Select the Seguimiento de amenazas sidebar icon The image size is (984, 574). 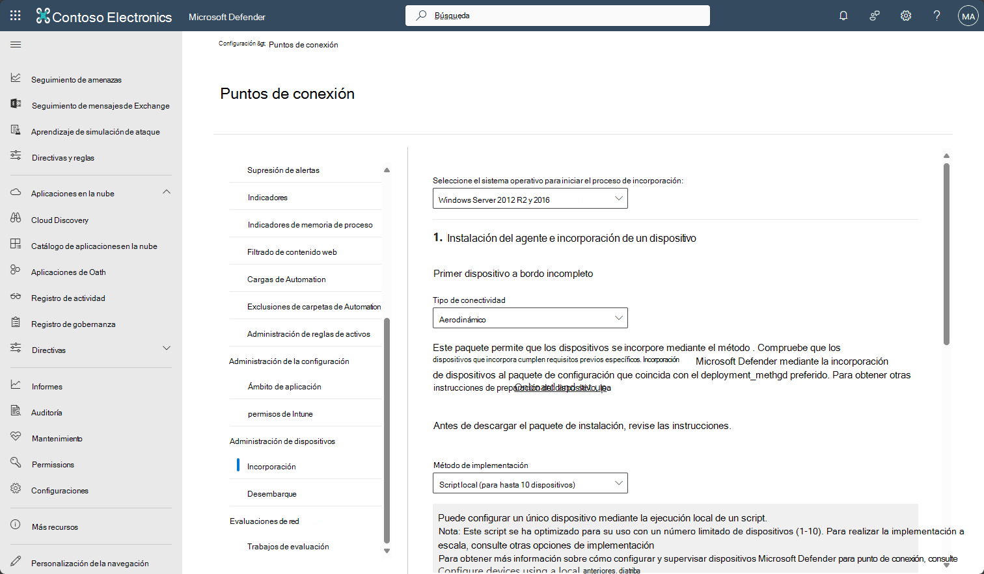(16, 79)
